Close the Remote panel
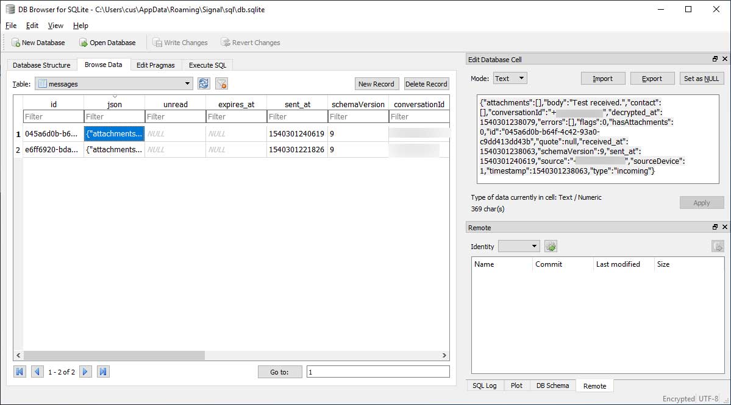Image resolution: width=731 pixels, height=405 pixels. 724,227
